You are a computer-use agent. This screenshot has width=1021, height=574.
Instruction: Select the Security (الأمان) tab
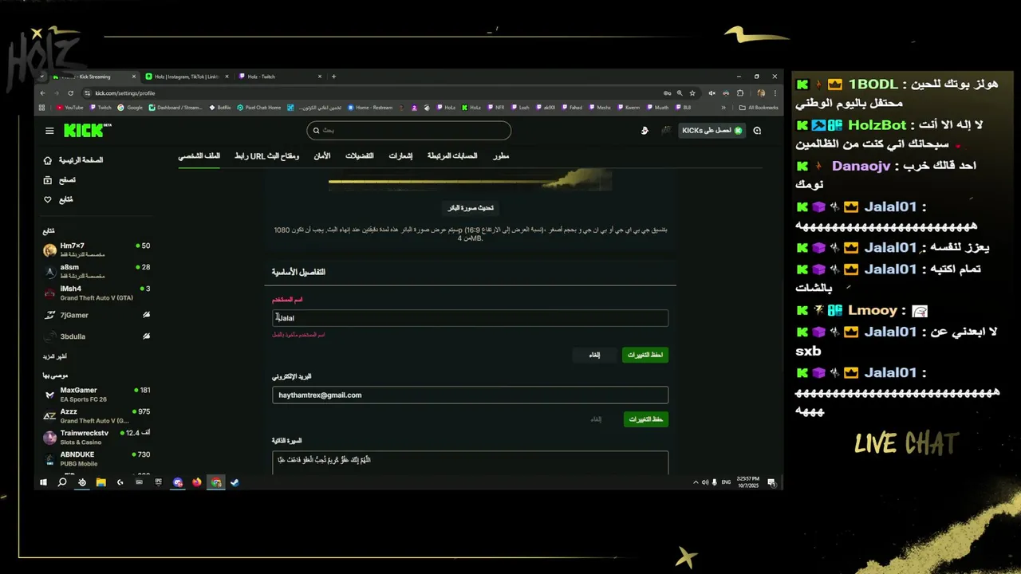[321, 155]
